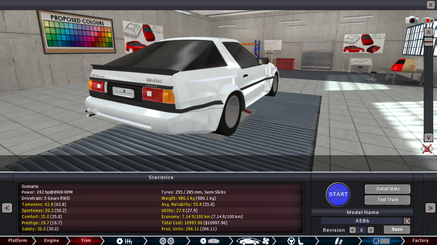Click the Revision value field
Image resolution: width=437 pixels, height=245 pixels.
[x=362, y=230]
